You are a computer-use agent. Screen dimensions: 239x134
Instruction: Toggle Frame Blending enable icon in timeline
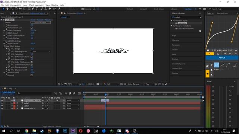coord(70,93)
